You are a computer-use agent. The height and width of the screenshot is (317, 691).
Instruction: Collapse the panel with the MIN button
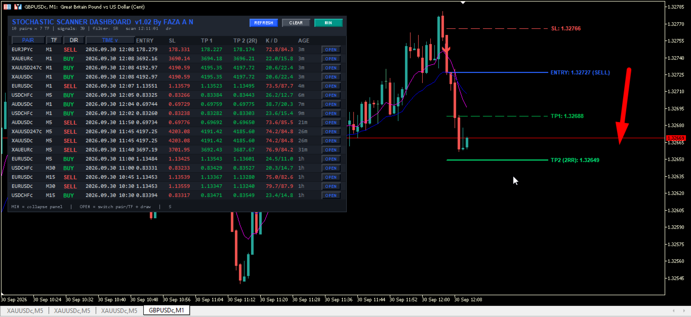(x=329, y=23)
